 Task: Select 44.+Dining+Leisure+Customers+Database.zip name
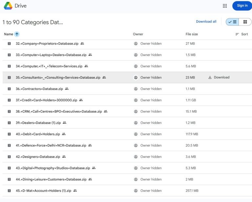pyautogui.click(x=51, y=179)
